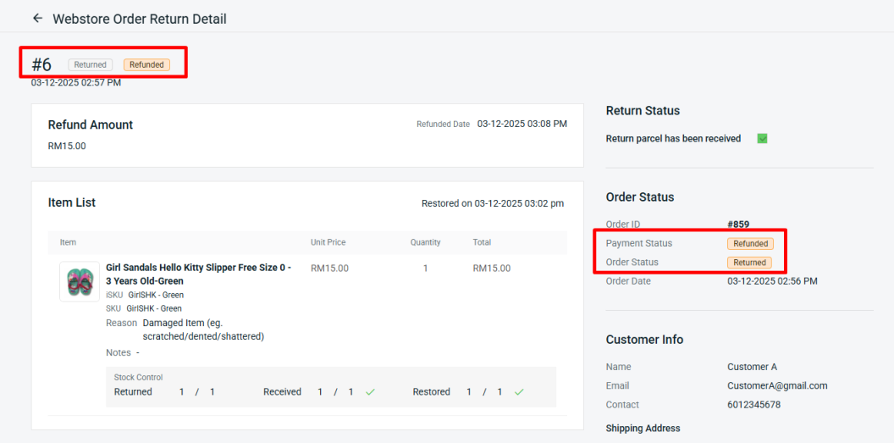Click the Webstore Order Return Detail title
894x443 pixels.
(x=140, y=19)
